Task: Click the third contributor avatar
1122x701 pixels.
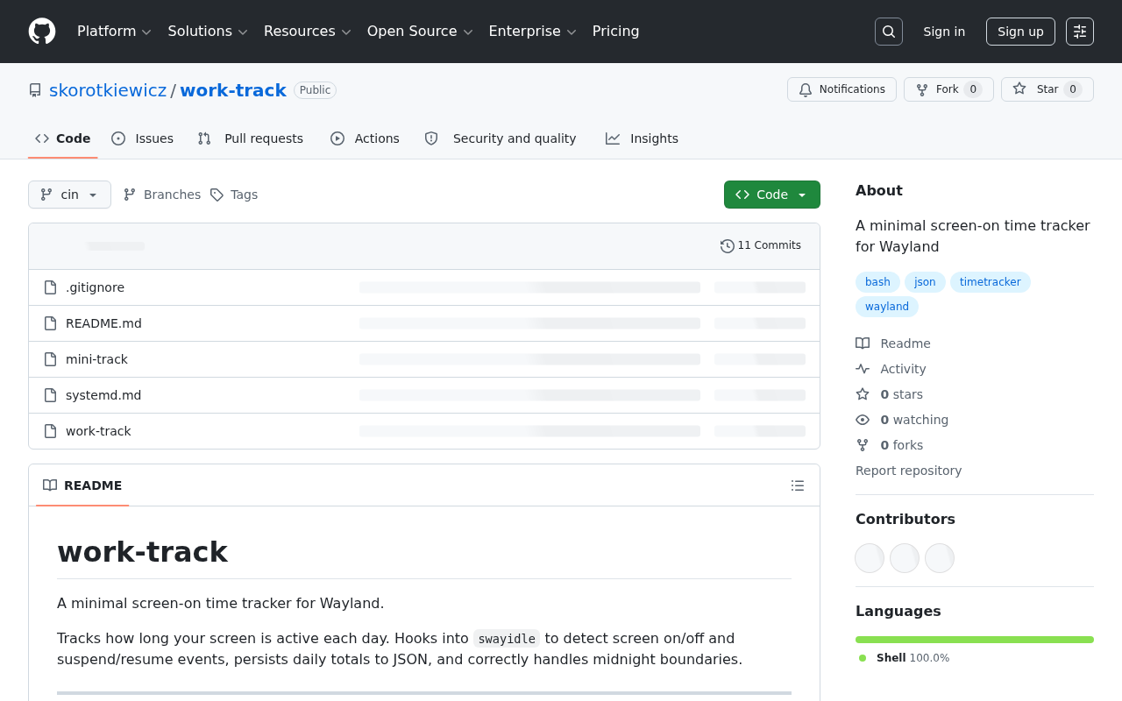Action: 940,558
